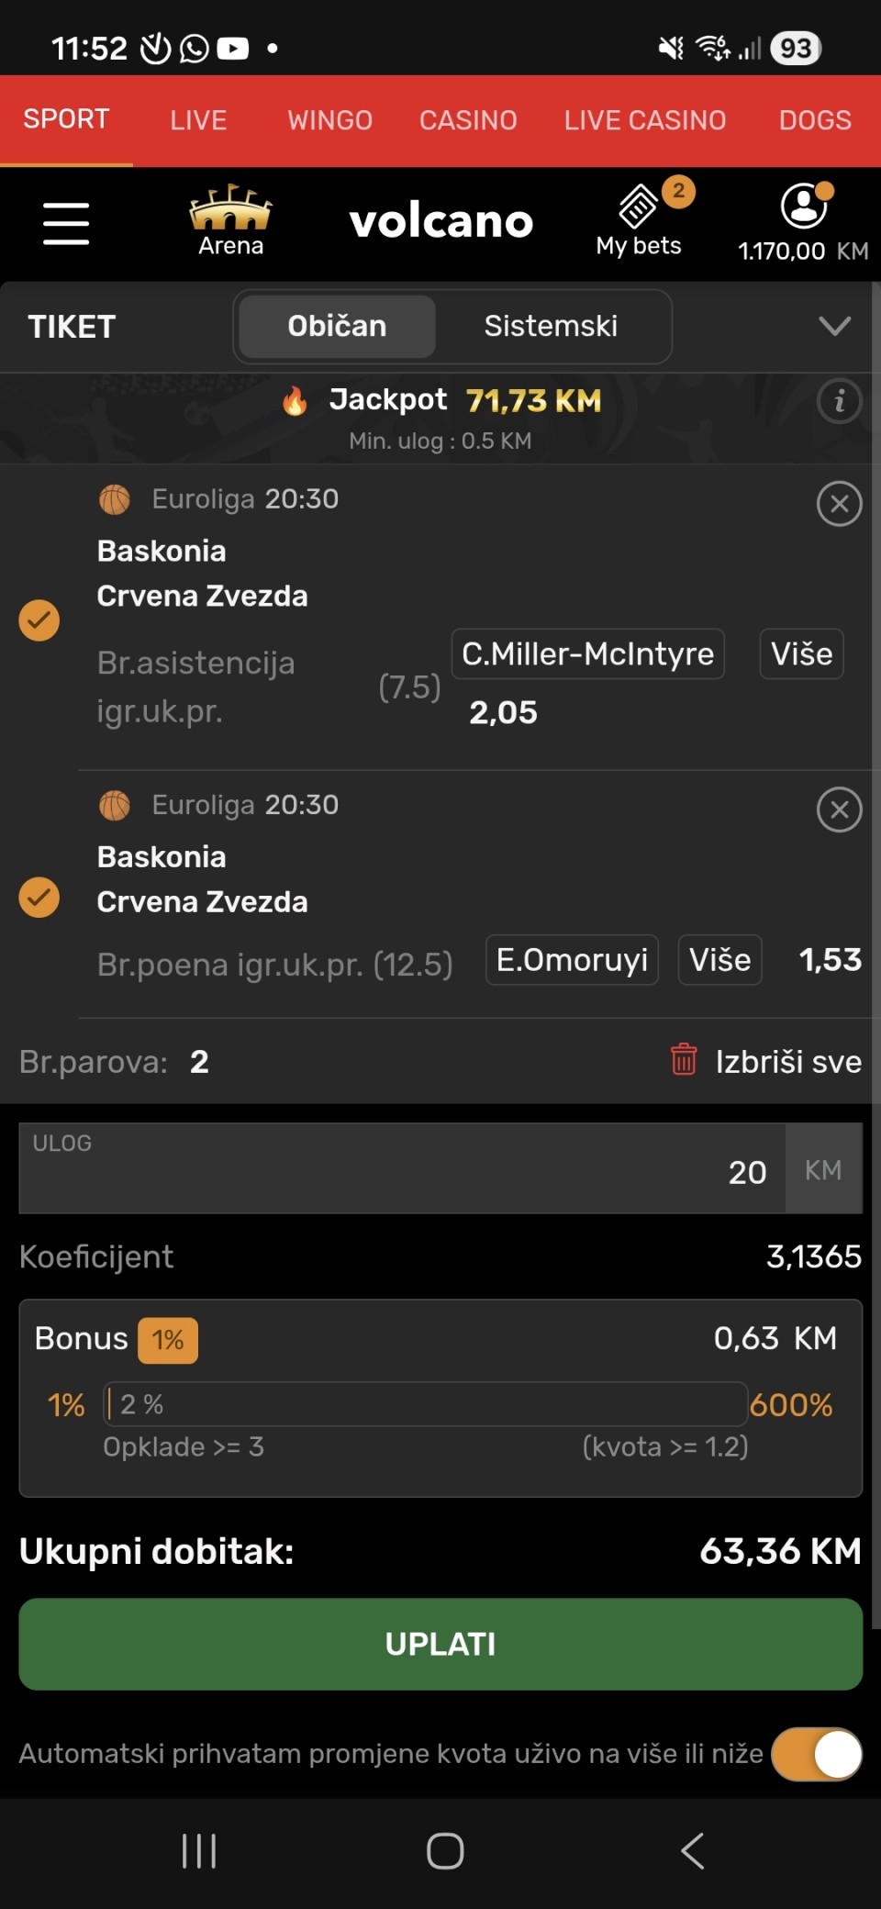Tap the Android back navigation arrow
This screenshot has height=1909, width=881.
tap(693, 1850)
